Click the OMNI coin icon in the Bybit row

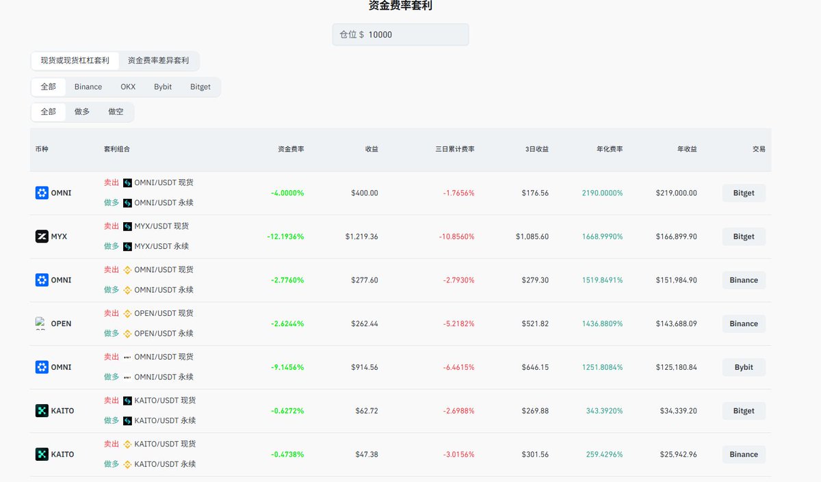[x=42, y=367]
